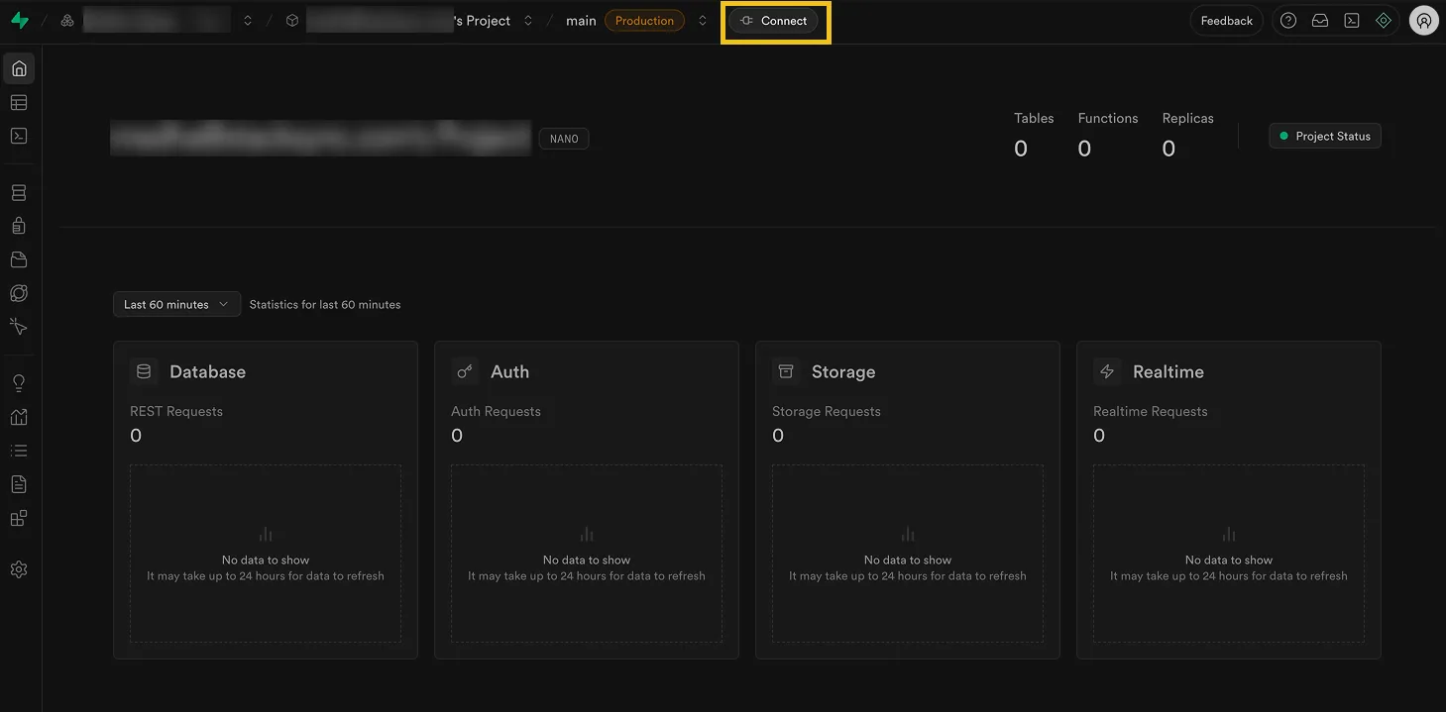Open the Logs list icon in sidebar
Image resolution: width=1446 pixels, height=712 pixels.
[x=19, y=451]
